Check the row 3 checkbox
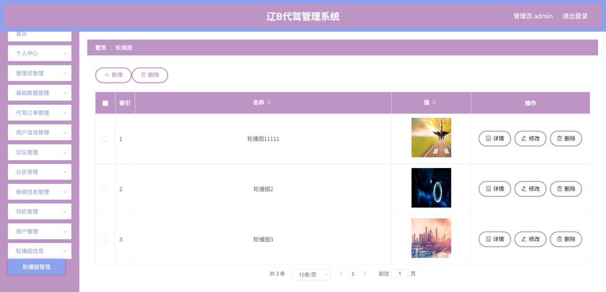Image resolution: width=606 pixels, height=292 pixels. [105, 240]
